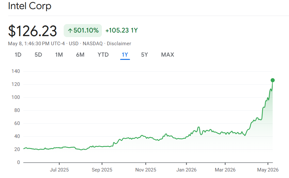Click the May 2026 axis label
The width and height of the screenshot is (289, 178).
click(268, 170)
